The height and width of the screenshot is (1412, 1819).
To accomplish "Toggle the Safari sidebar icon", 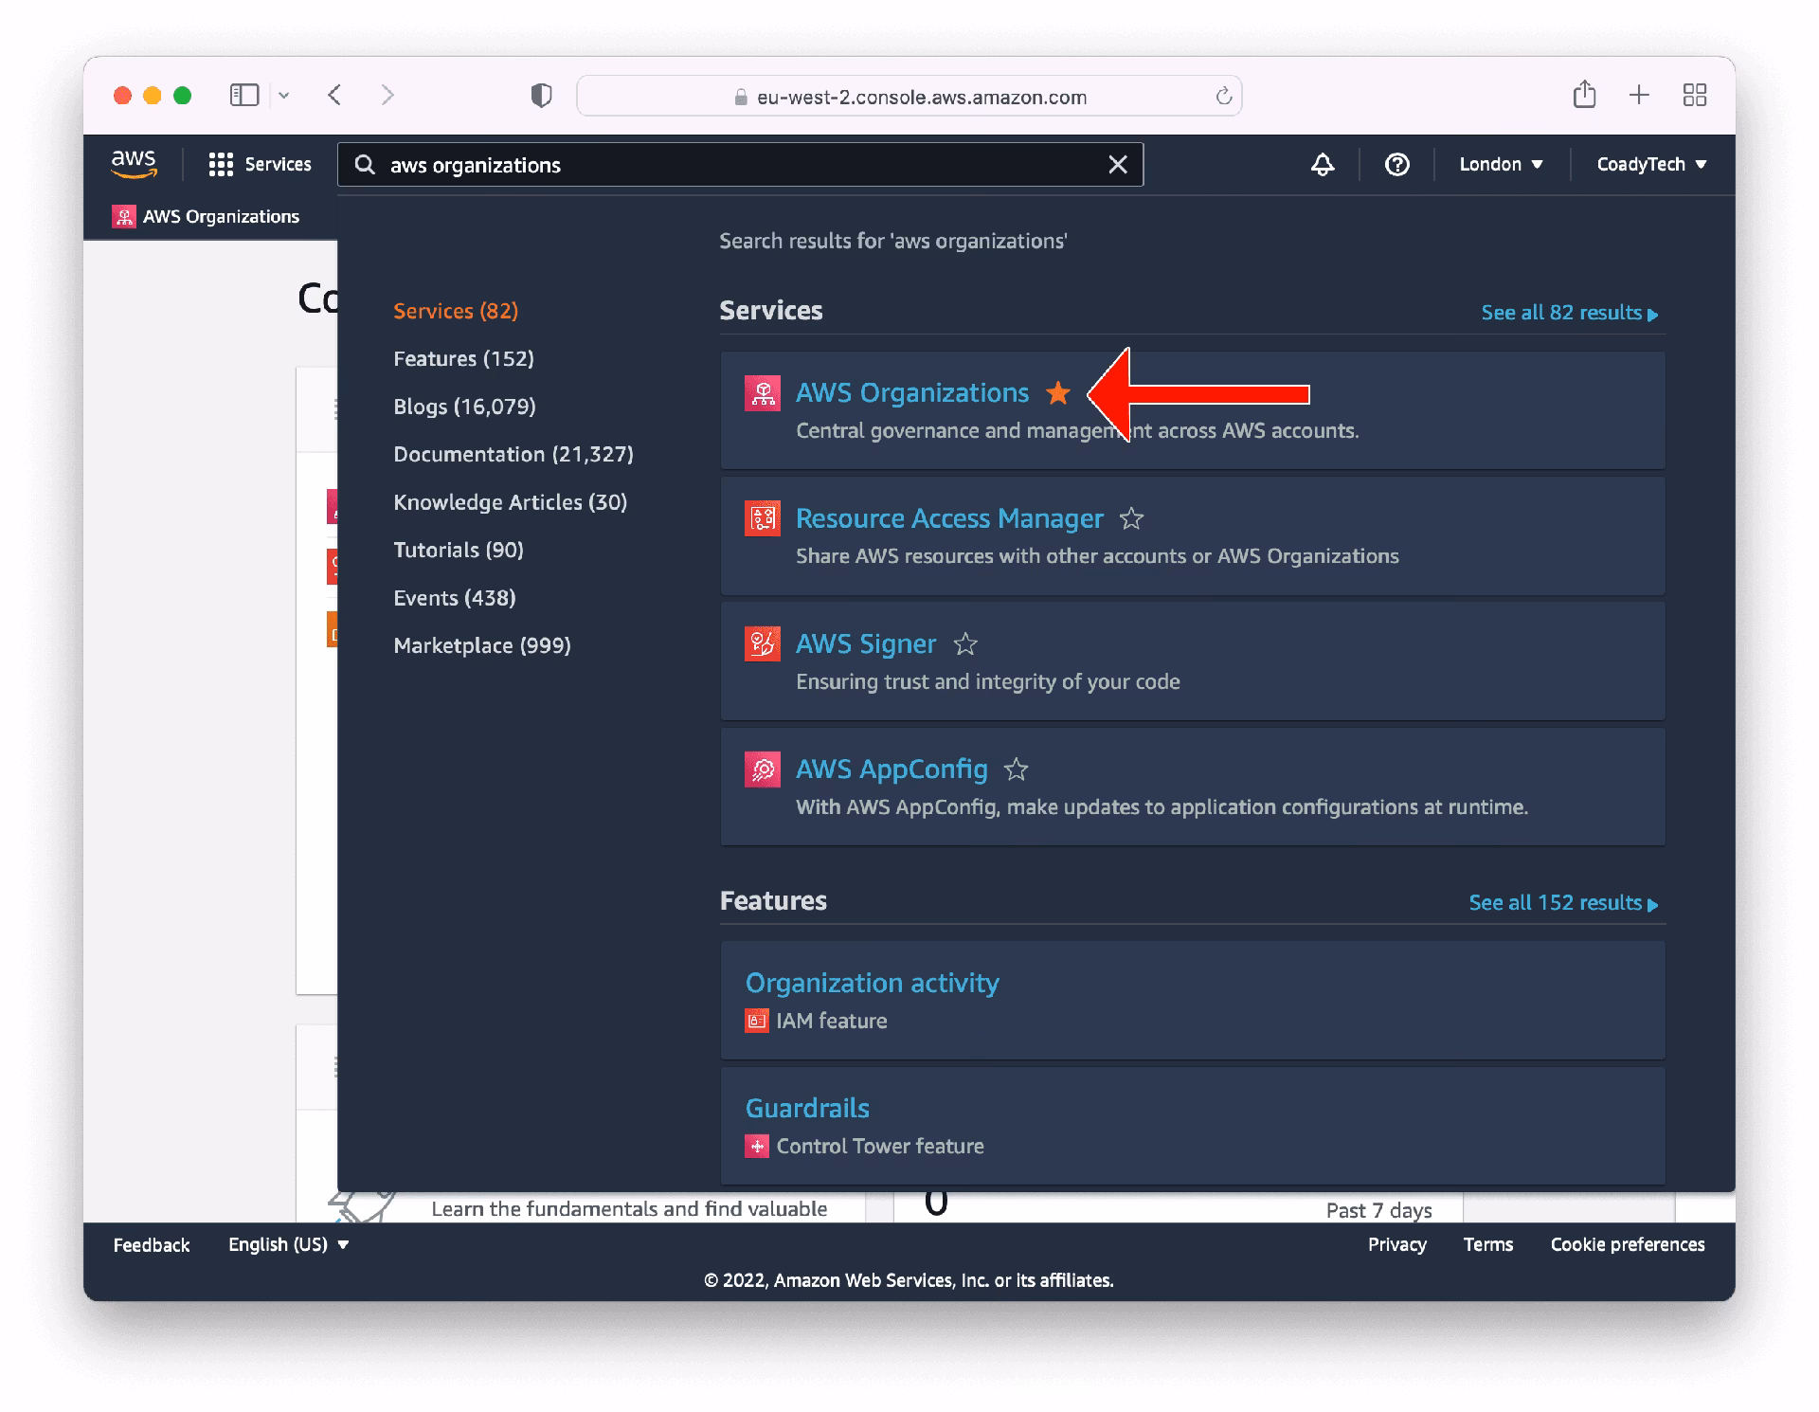I will 244,95.
